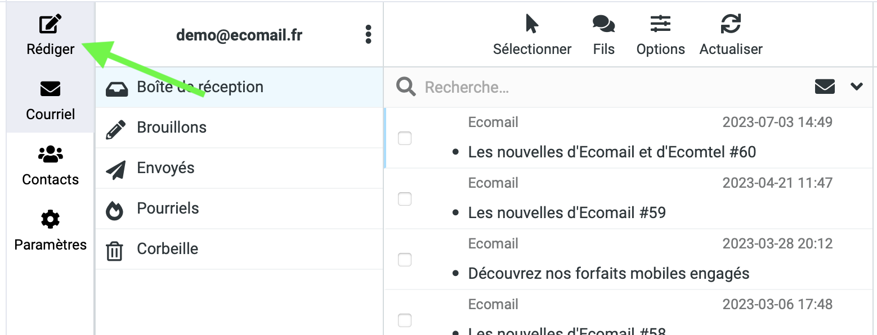Screen dimensions: 877x335
Task: Open the Paramètres gear icon
Action: click(x=50, y=219)
